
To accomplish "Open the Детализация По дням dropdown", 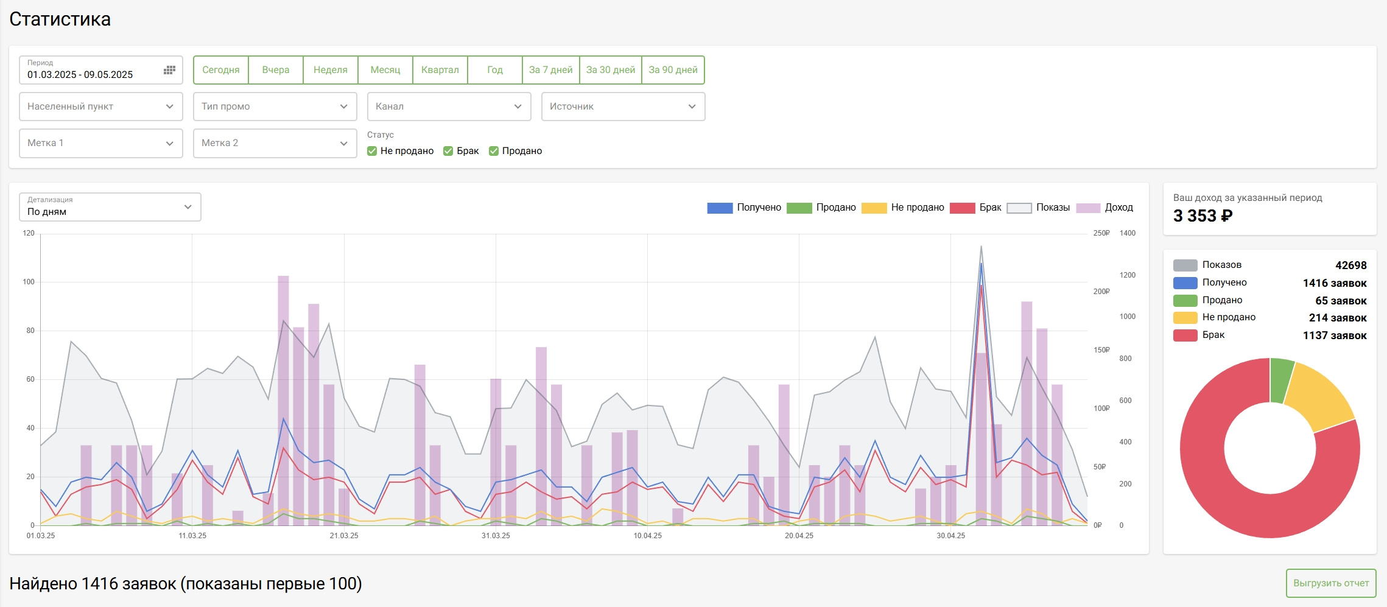I will click(110, 207).
